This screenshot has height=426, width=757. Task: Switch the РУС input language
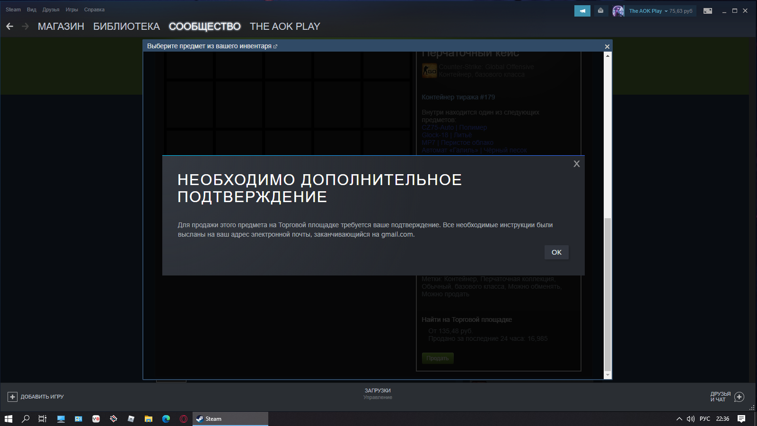(x=705, y=419)
